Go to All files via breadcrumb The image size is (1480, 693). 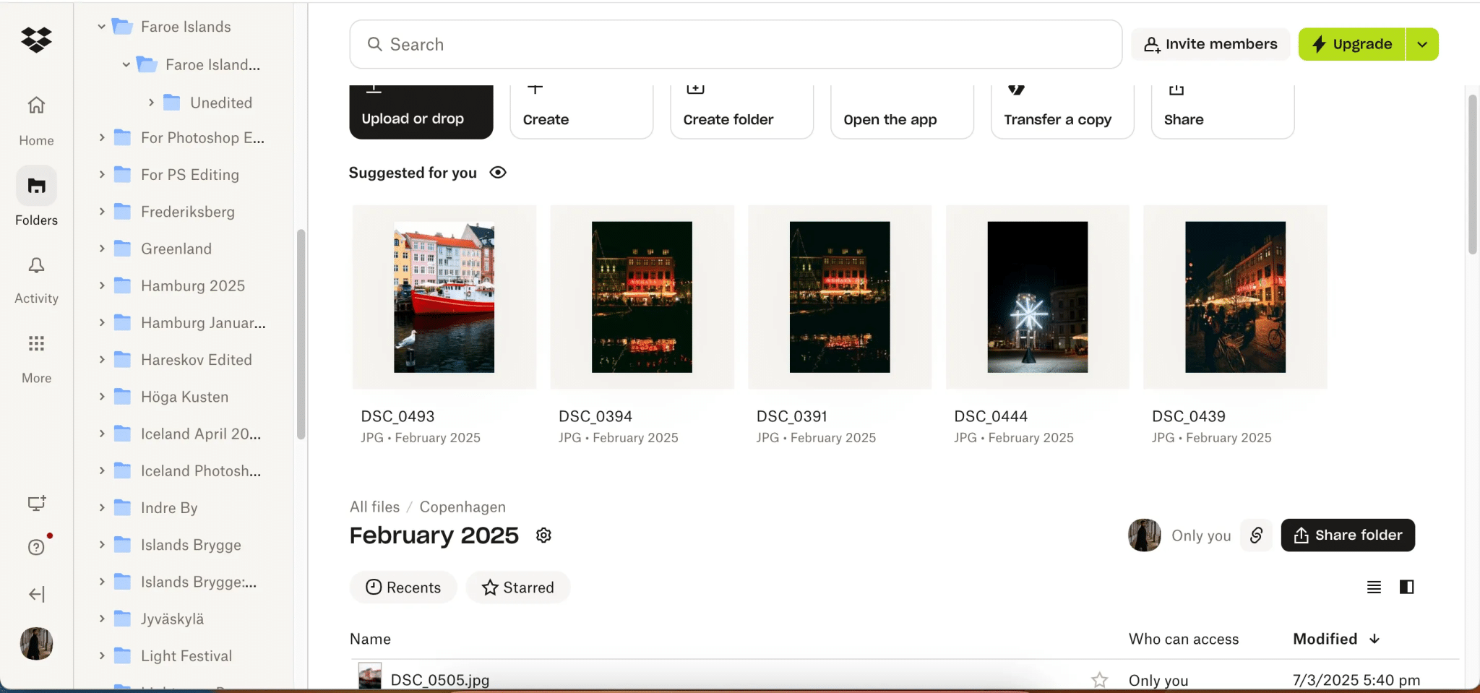[x=374, y=507]
